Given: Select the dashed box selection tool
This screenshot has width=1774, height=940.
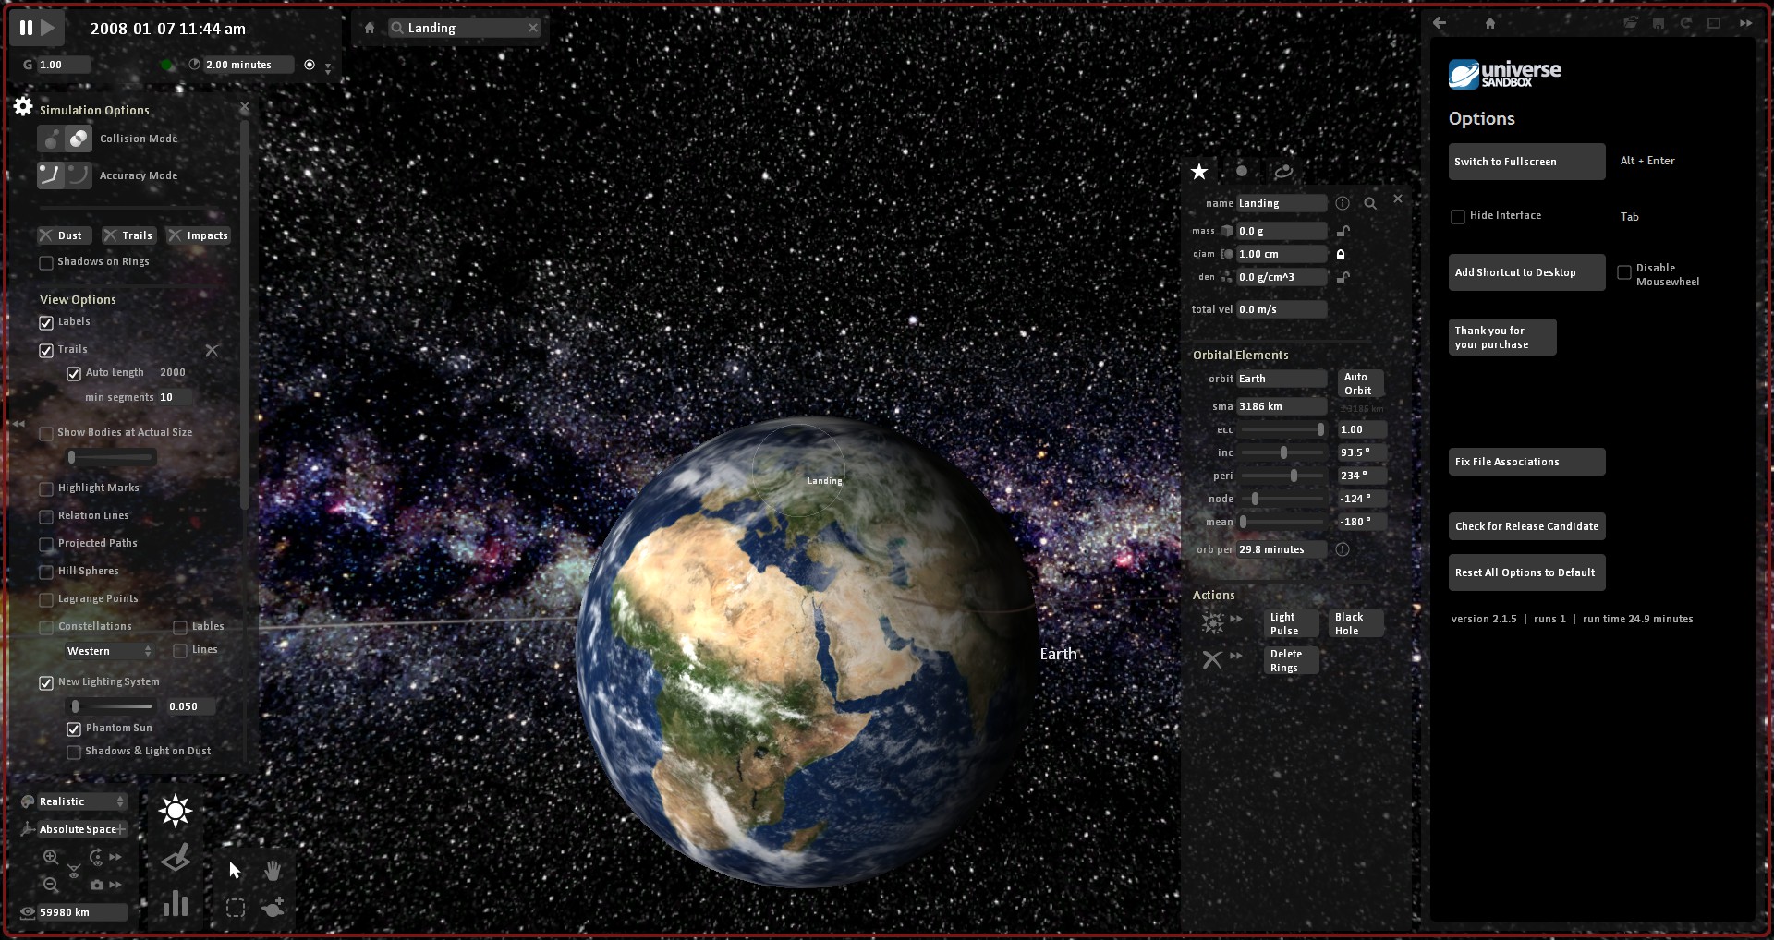Looking at the screenshot, I should 236,908.
